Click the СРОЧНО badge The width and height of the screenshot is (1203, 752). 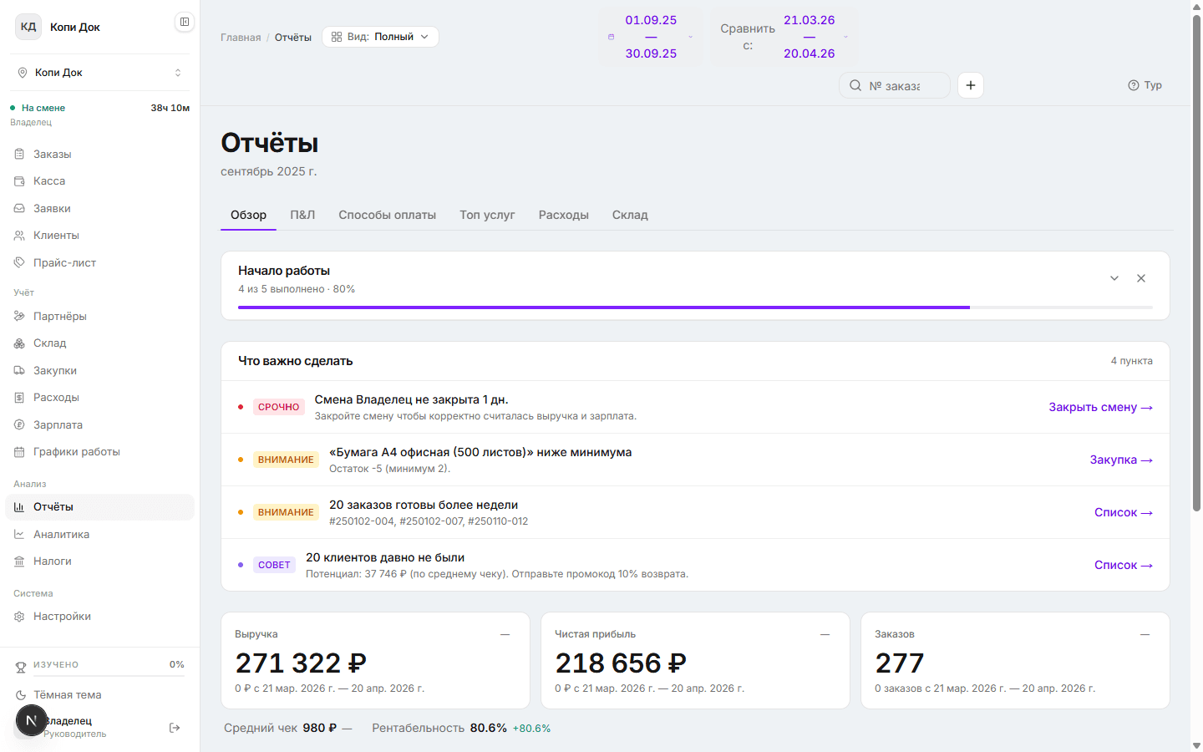point(279,407)
